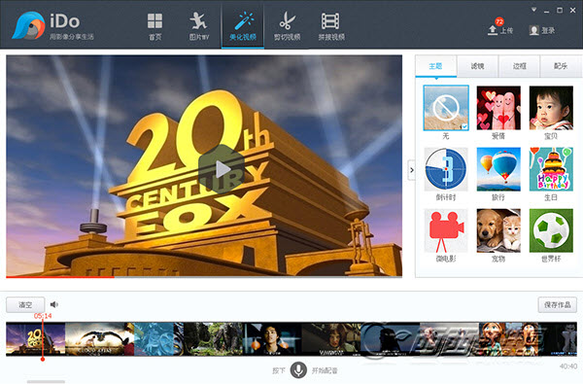Select the 宠物 puppy and kitten theme

coord(498,230)
